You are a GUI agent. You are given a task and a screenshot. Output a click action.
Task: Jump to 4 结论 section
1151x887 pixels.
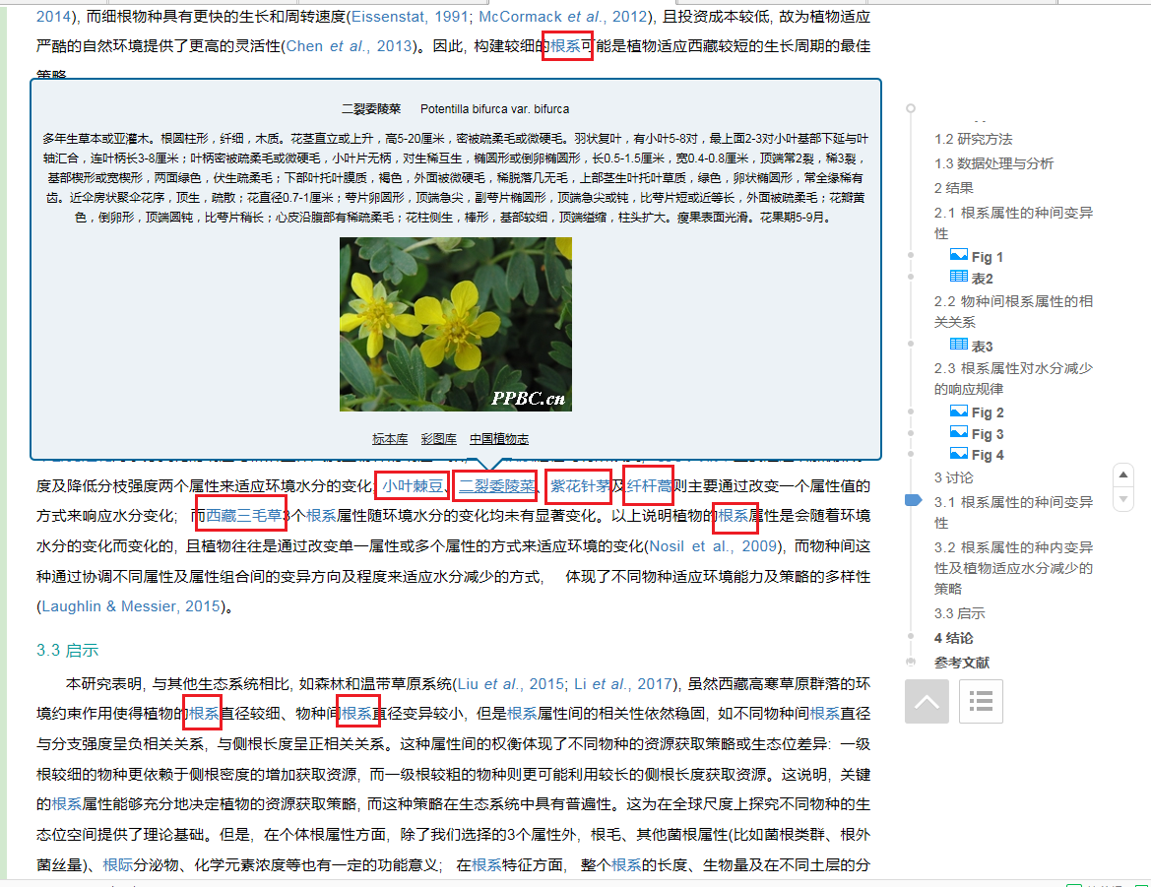pos(953,638)
